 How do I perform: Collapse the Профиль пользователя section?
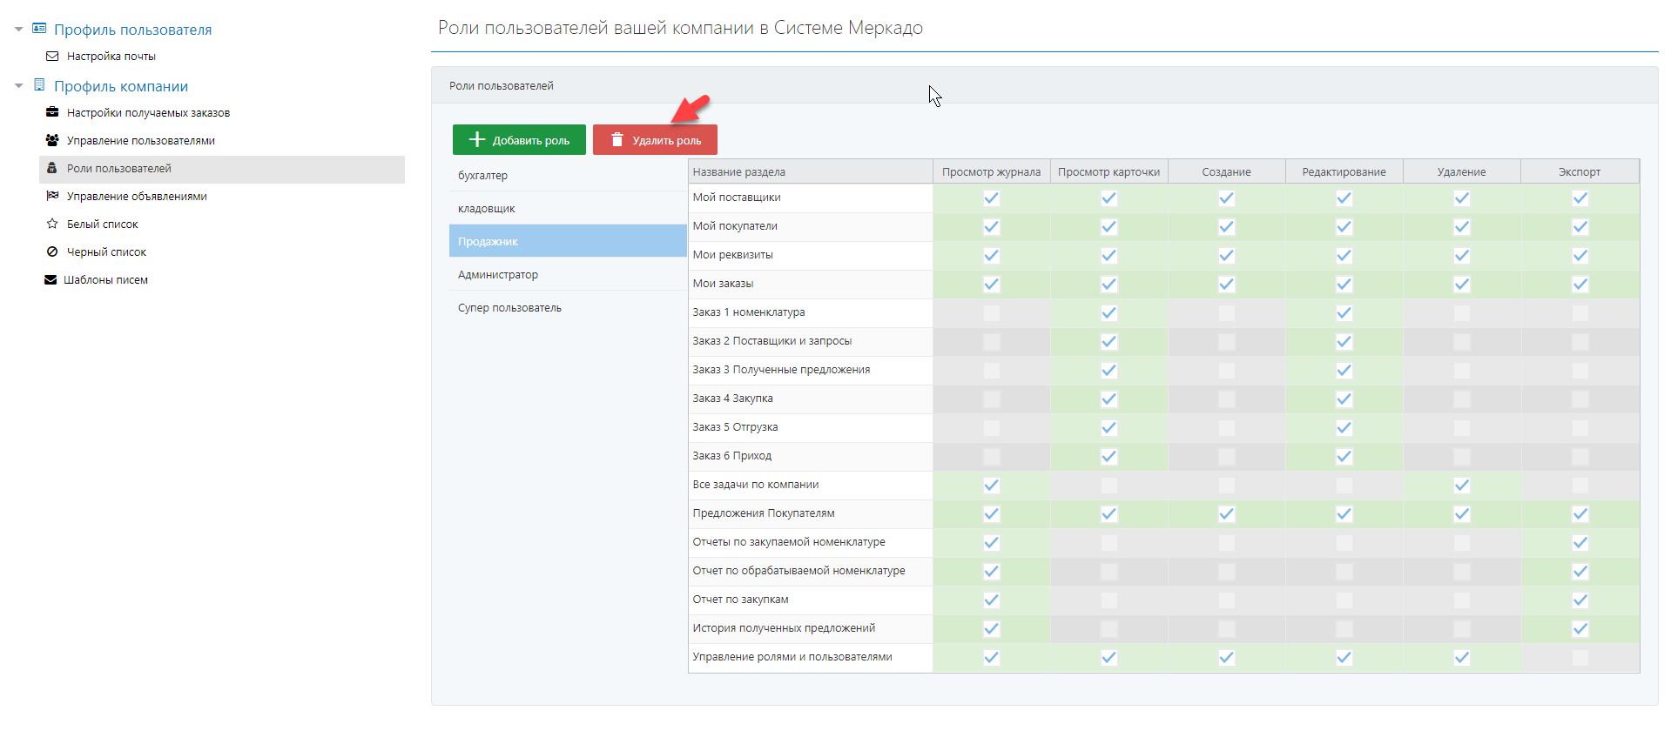coord(18,30)
